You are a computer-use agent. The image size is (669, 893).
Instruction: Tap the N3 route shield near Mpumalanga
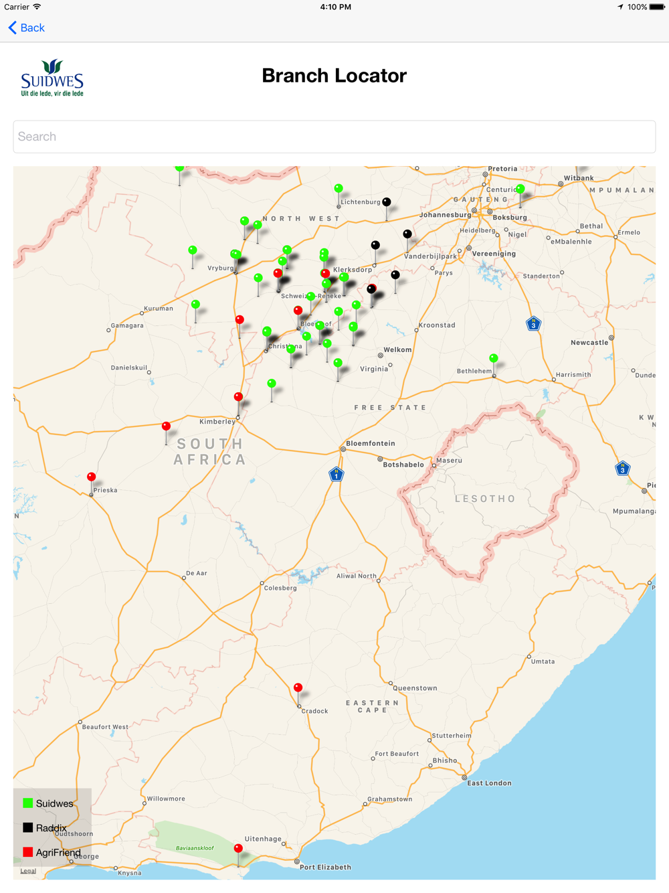click(x=623, y=469)
